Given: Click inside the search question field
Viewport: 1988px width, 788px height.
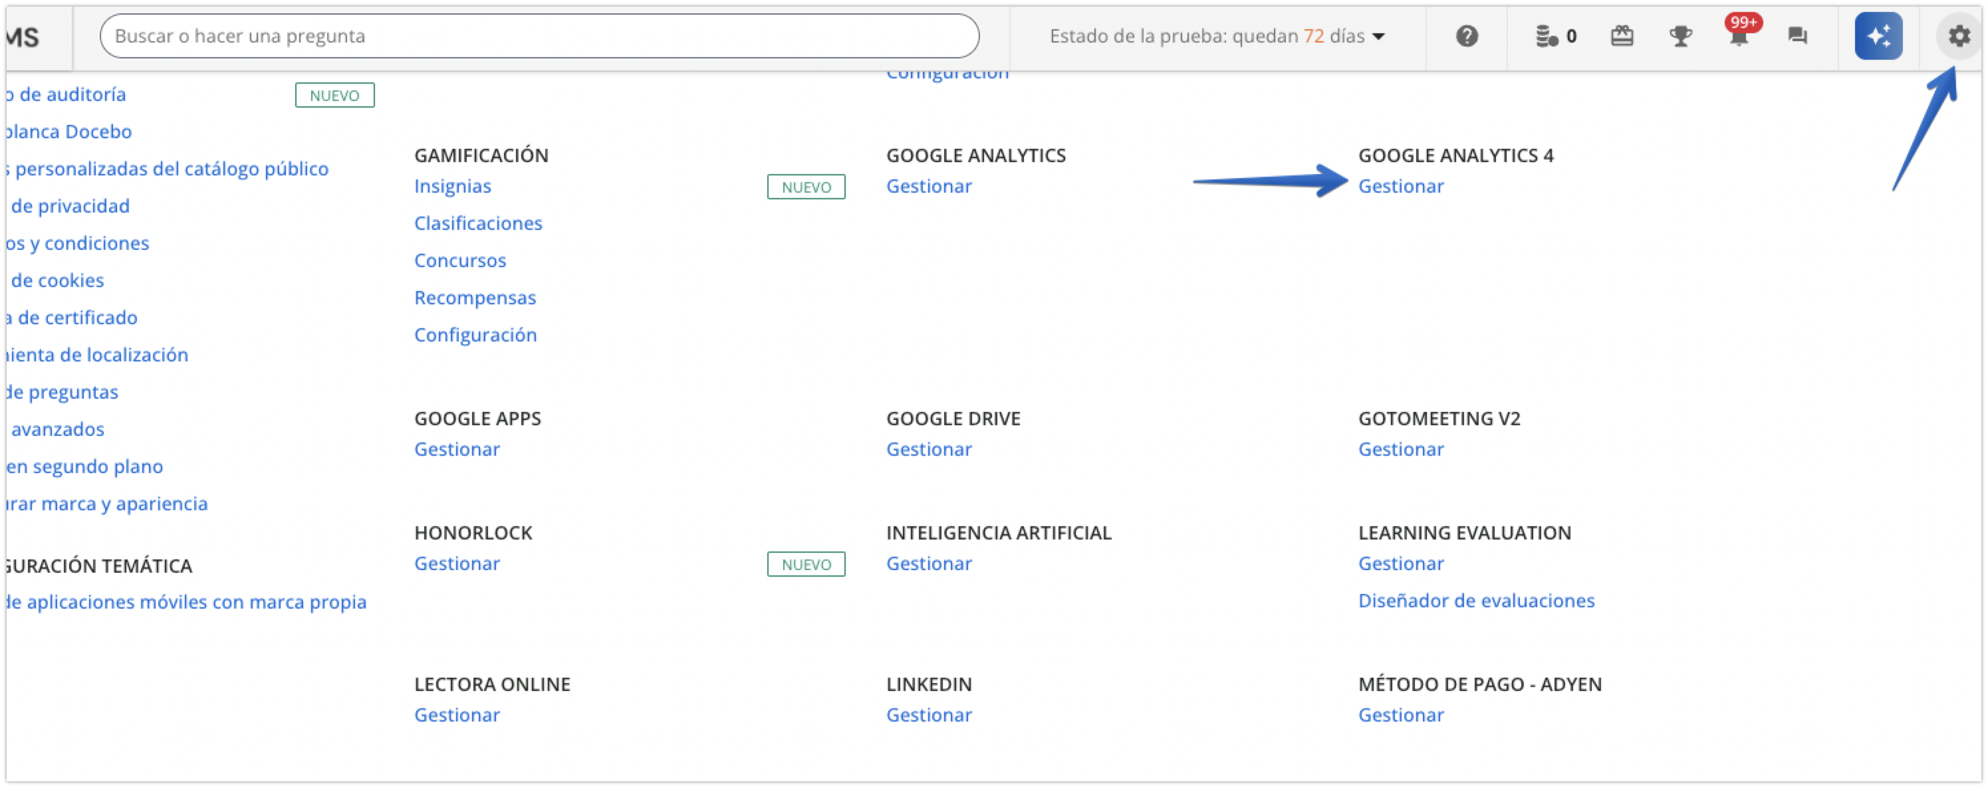Looking at the screenshot, I should click(x=540, y=35).
